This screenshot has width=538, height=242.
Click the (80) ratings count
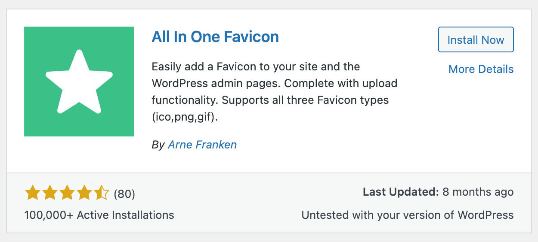point(124,194)
